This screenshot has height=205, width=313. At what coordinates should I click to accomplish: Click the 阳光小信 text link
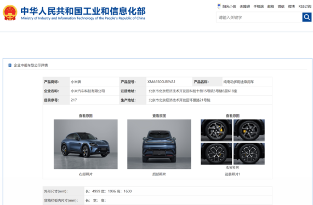click(229, 7)
